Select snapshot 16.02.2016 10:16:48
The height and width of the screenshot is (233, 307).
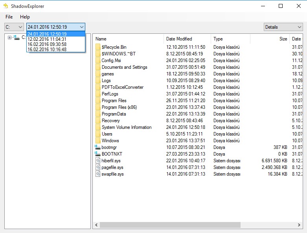click(56, 49)
